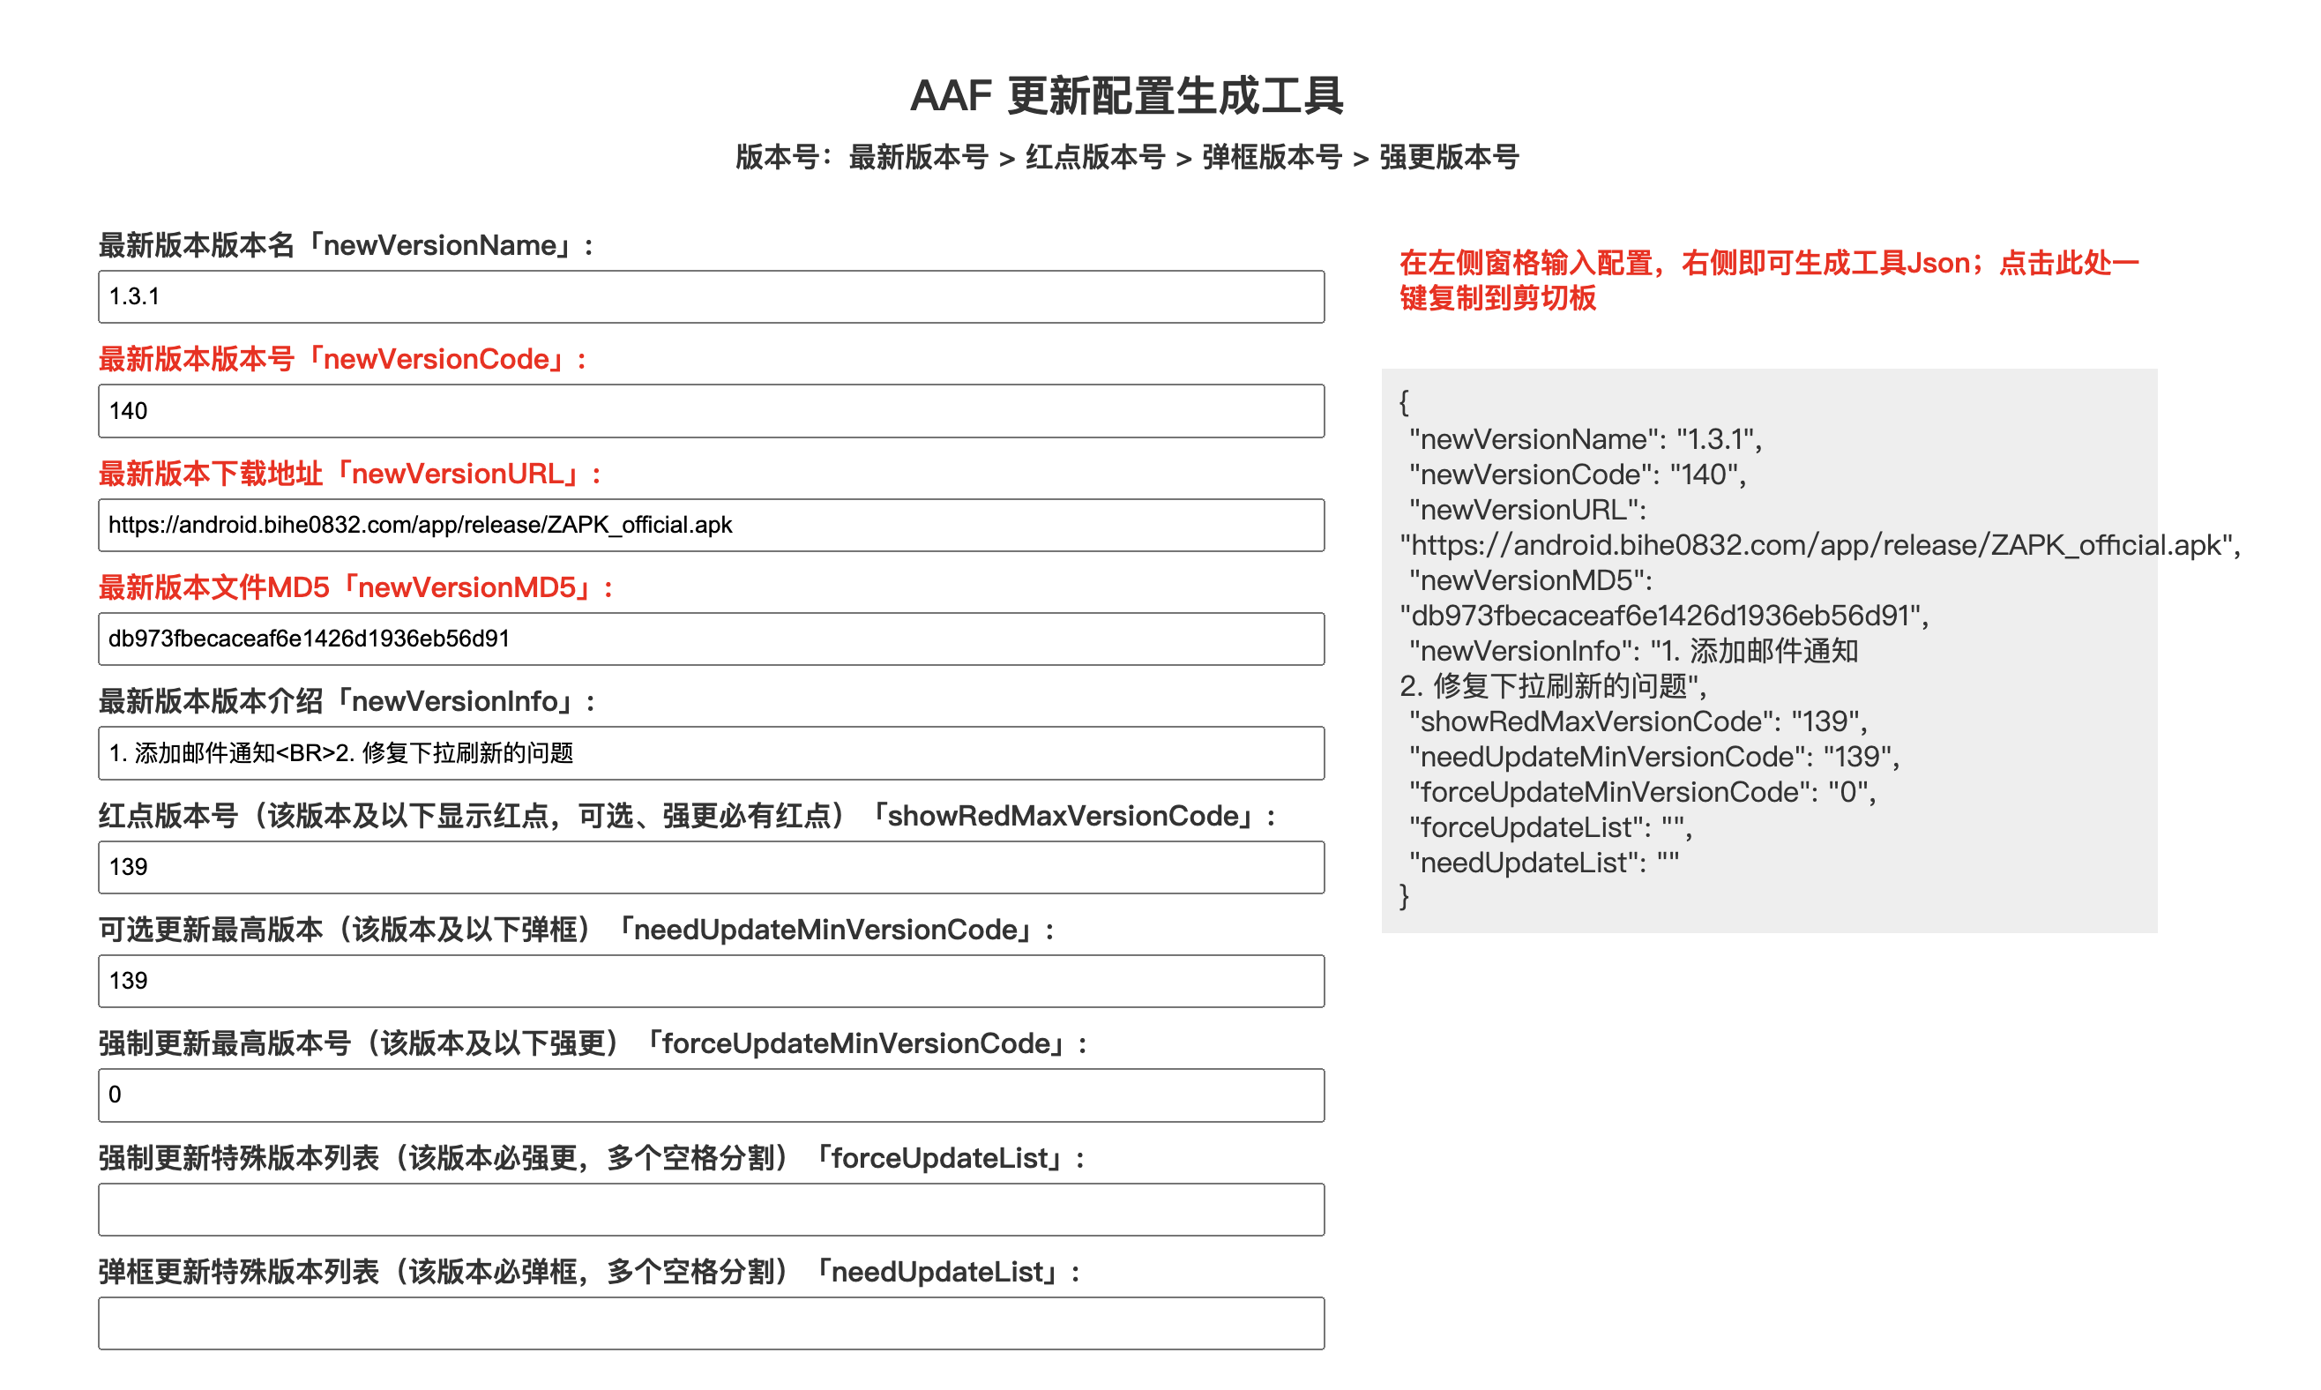2321x1390 pixels.
Task: Focus the empty needUpdateList input field
Action: [x=711, y=1324]
